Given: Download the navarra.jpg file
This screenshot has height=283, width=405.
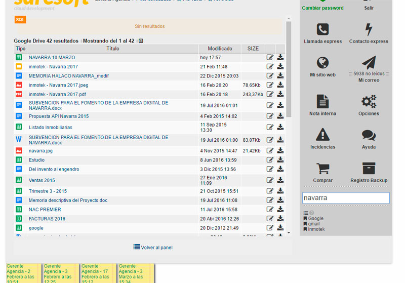Looking at the screenshot, I should tap(280, 150).
